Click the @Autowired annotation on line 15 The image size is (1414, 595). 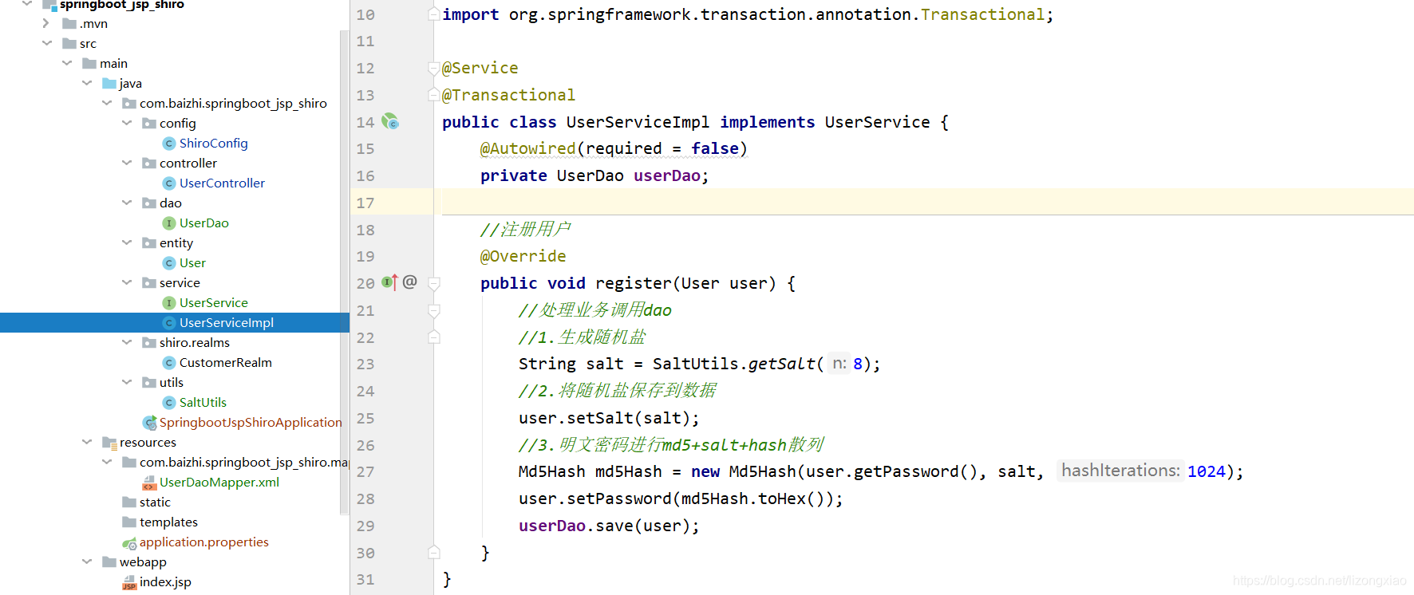tap(527, 148)
